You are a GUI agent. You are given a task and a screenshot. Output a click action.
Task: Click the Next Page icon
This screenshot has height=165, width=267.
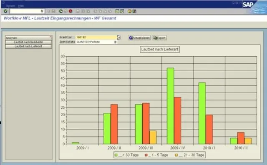point(105,11)
